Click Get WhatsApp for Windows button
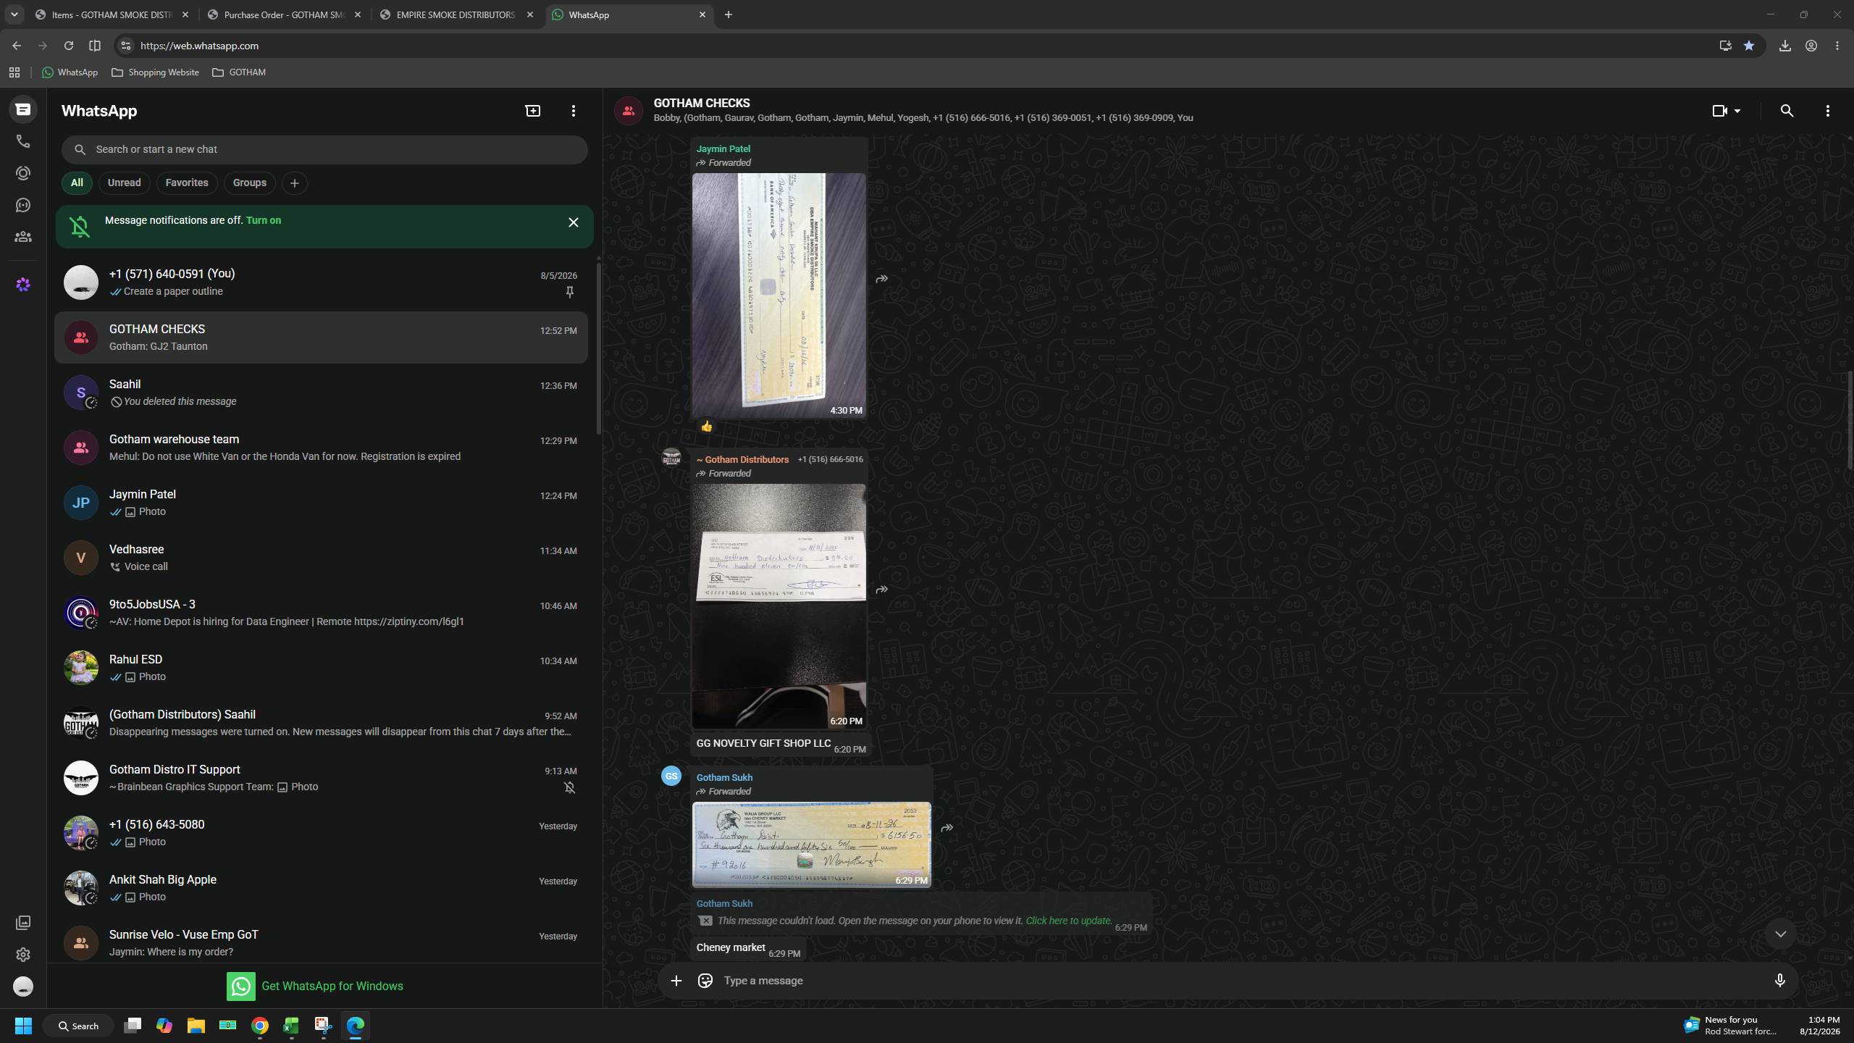This screenshot has width=1854, height=1043. tap(315, 986)
